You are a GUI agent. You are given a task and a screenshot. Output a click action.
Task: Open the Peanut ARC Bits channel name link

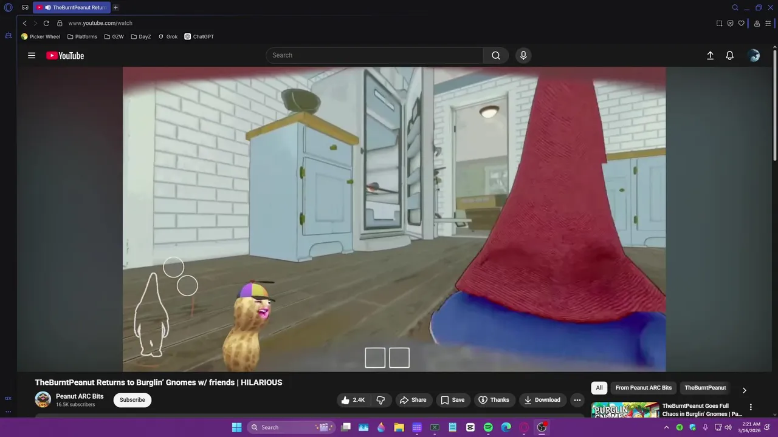pyautogui.click(x=80, y=396)
